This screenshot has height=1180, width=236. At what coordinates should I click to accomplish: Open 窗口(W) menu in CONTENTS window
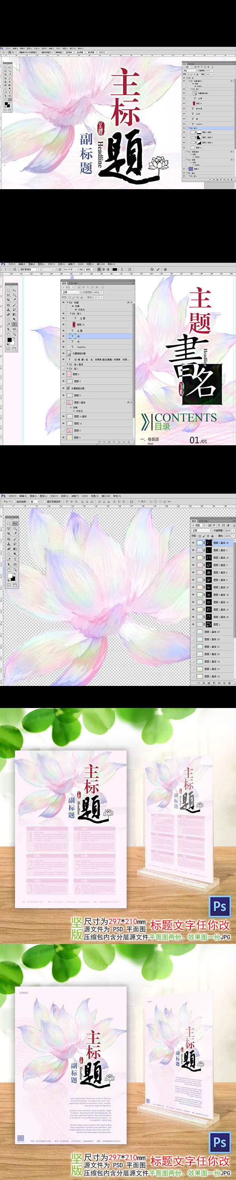click(x=101, y=264)
